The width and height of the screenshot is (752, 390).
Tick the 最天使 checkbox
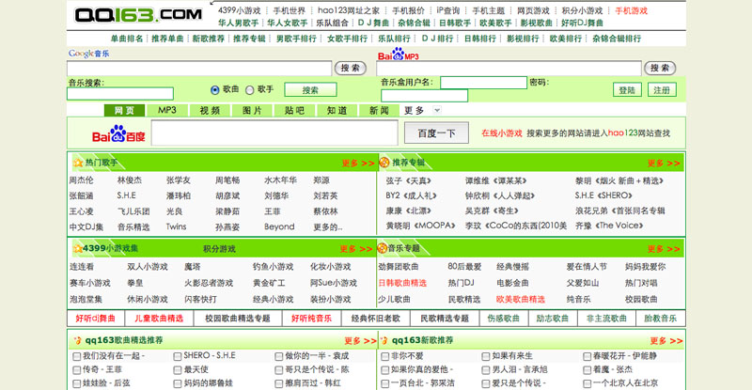click(x=178, y=370)
